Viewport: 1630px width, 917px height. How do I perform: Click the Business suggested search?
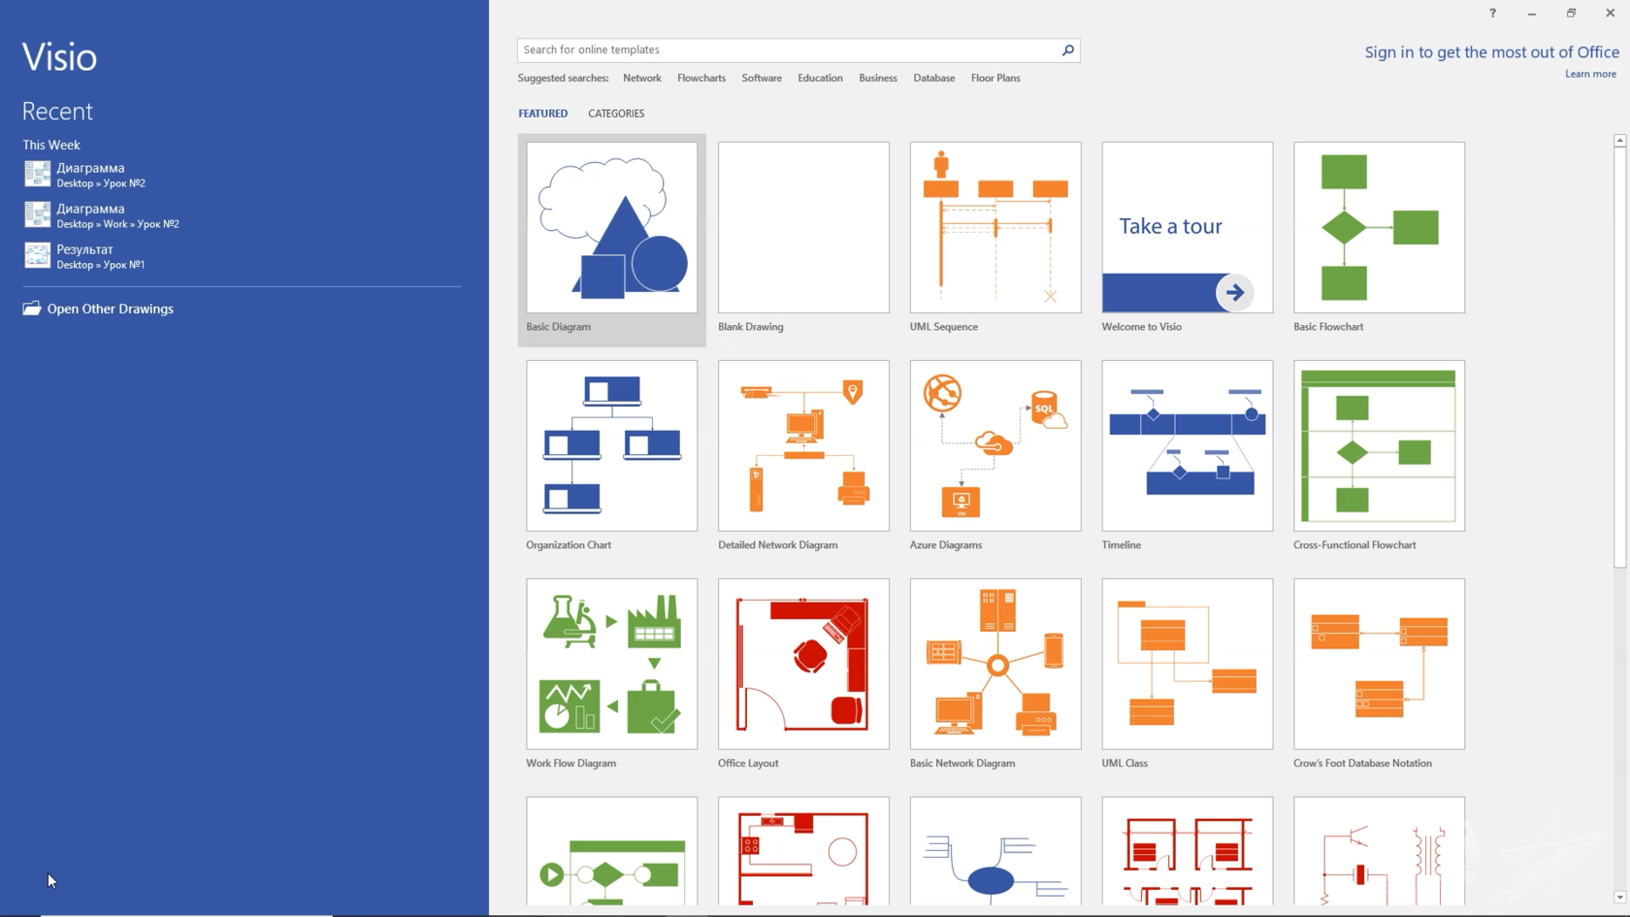(878, 78)
